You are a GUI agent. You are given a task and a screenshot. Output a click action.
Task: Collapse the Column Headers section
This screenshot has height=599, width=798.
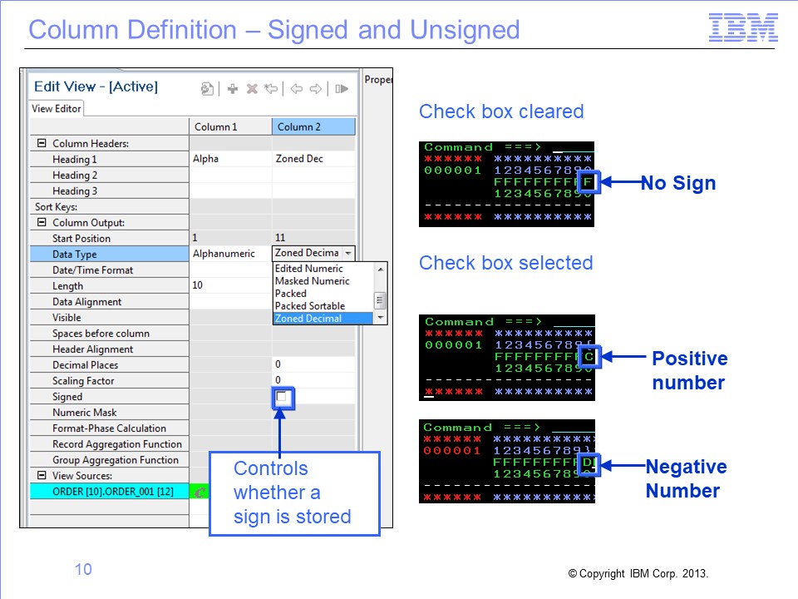[42, 143]
